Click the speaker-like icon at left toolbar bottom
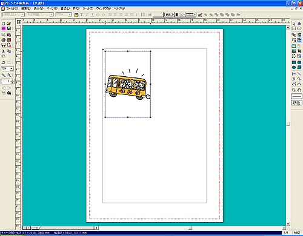Viewport: 303px width, 236px height. 8,93
